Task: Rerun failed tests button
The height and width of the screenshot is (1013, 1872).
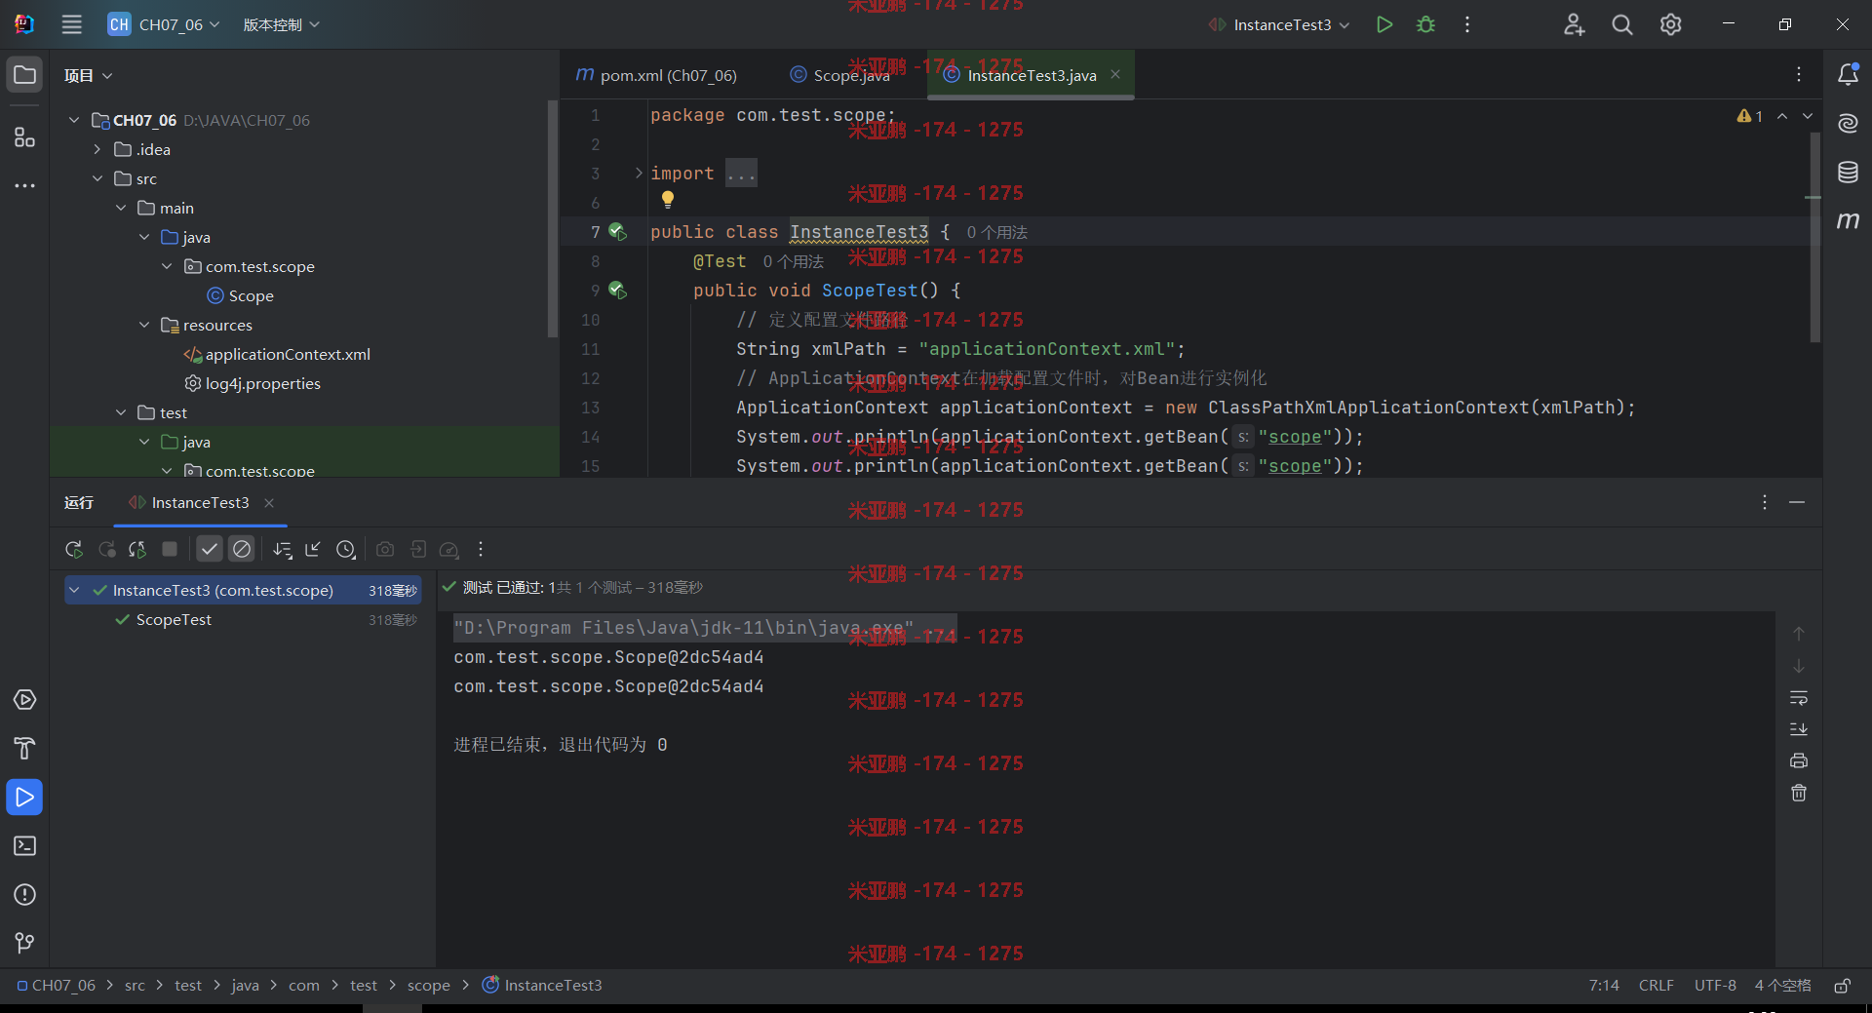Action: 106,549
